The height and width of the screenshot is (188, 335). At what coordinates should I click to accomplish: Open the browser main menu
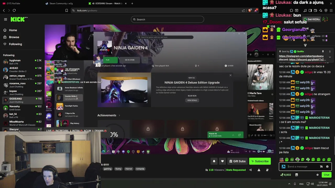pyautogui.click(x=331, y=10)
